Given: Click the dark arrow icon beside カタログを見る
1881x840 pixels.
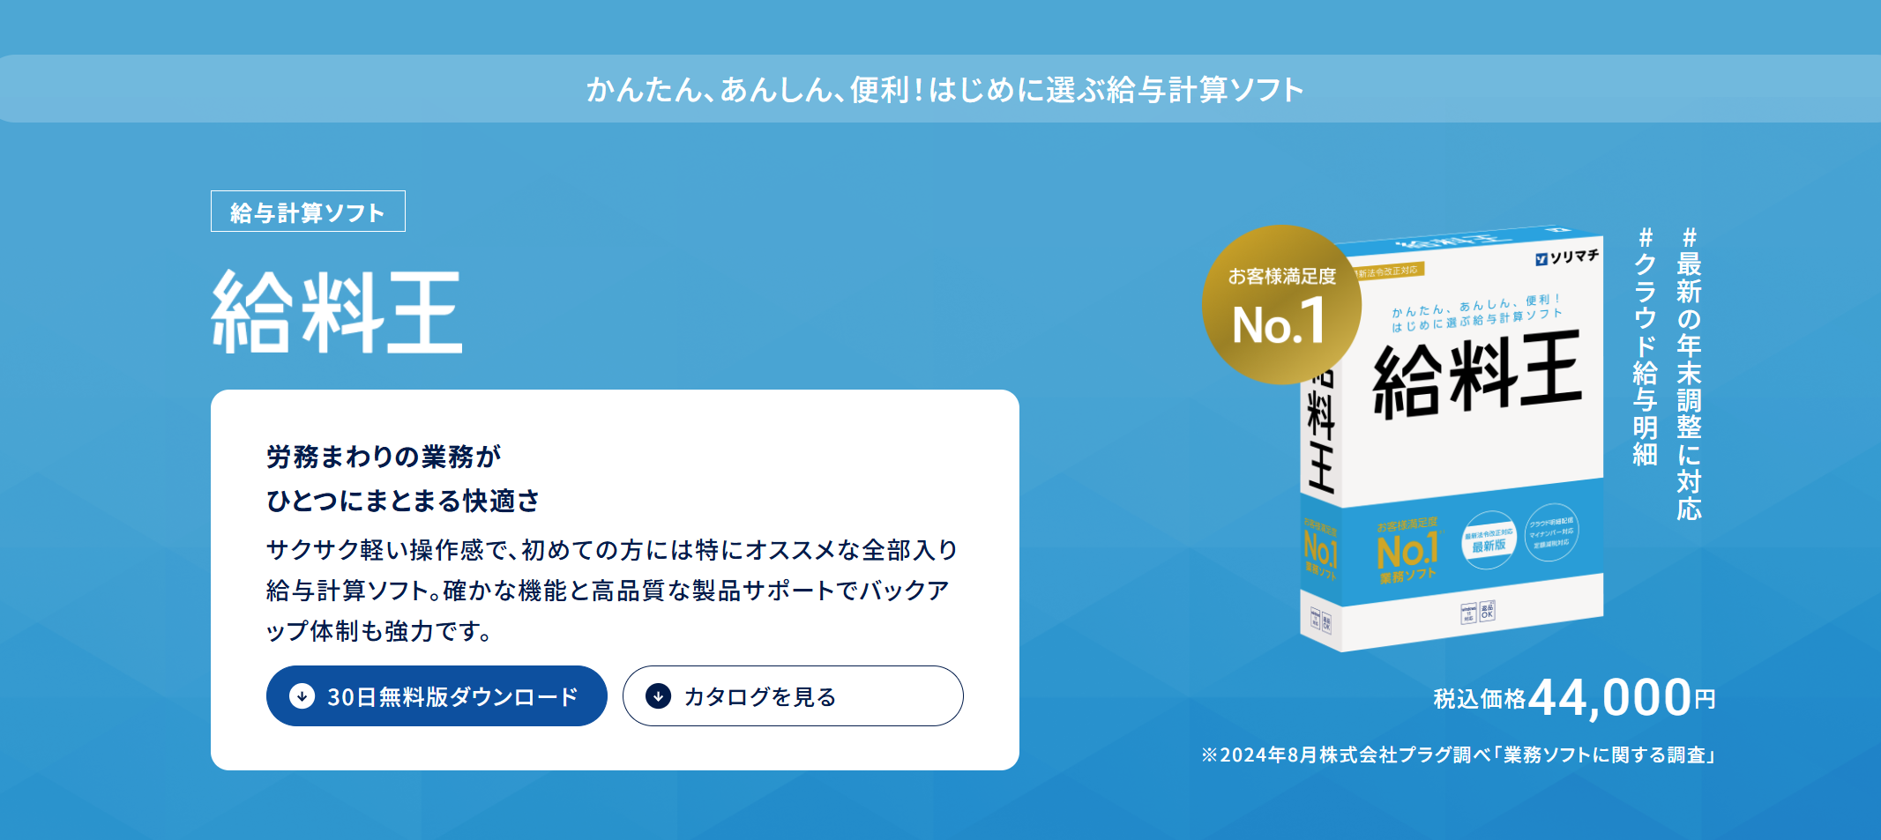Looking at the screenshot, I should [x=658, y=696].
